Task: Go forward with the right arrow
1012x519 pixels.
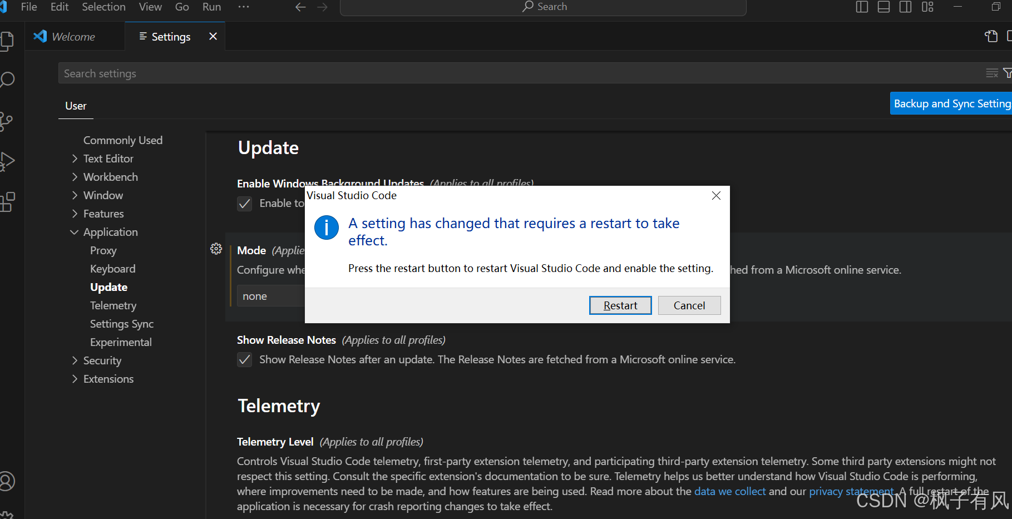Action: [x=322, y=7]
